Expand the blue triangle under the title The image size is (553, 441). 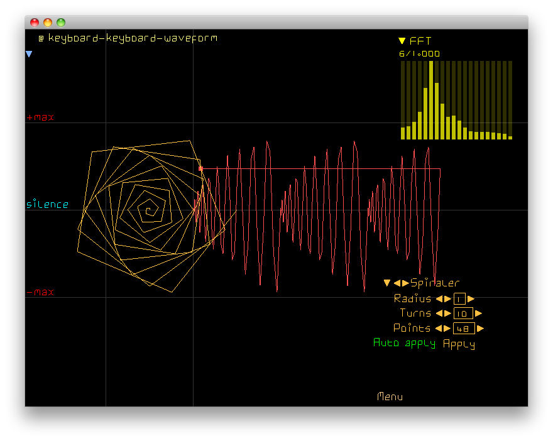[x=29, y=55]
